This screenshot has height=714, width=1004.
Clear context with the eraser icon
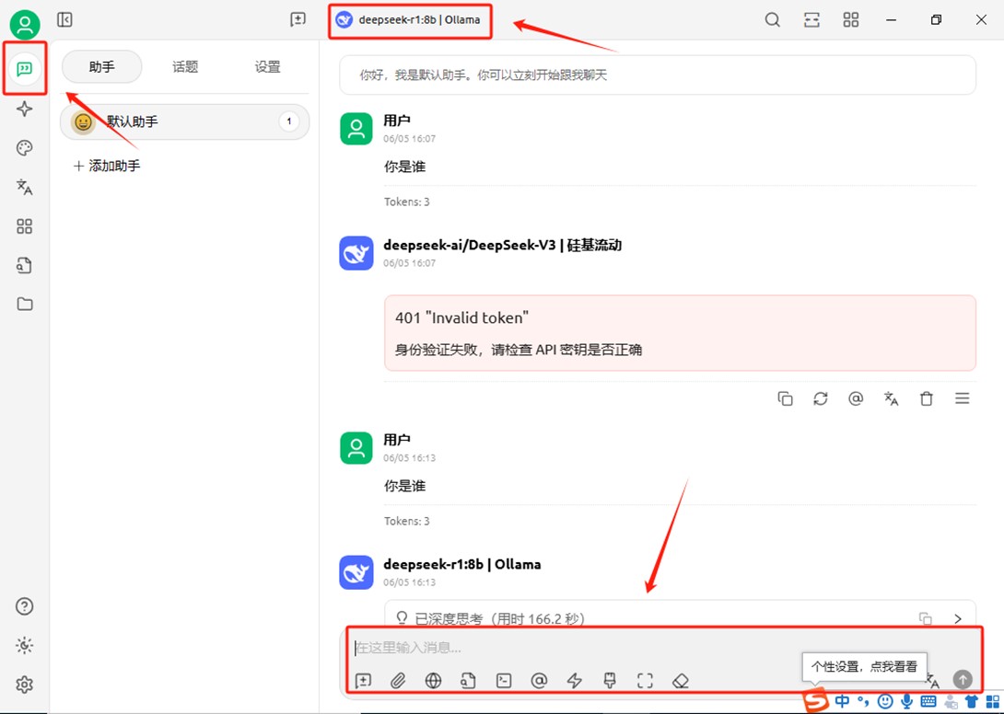coord(680,680)
